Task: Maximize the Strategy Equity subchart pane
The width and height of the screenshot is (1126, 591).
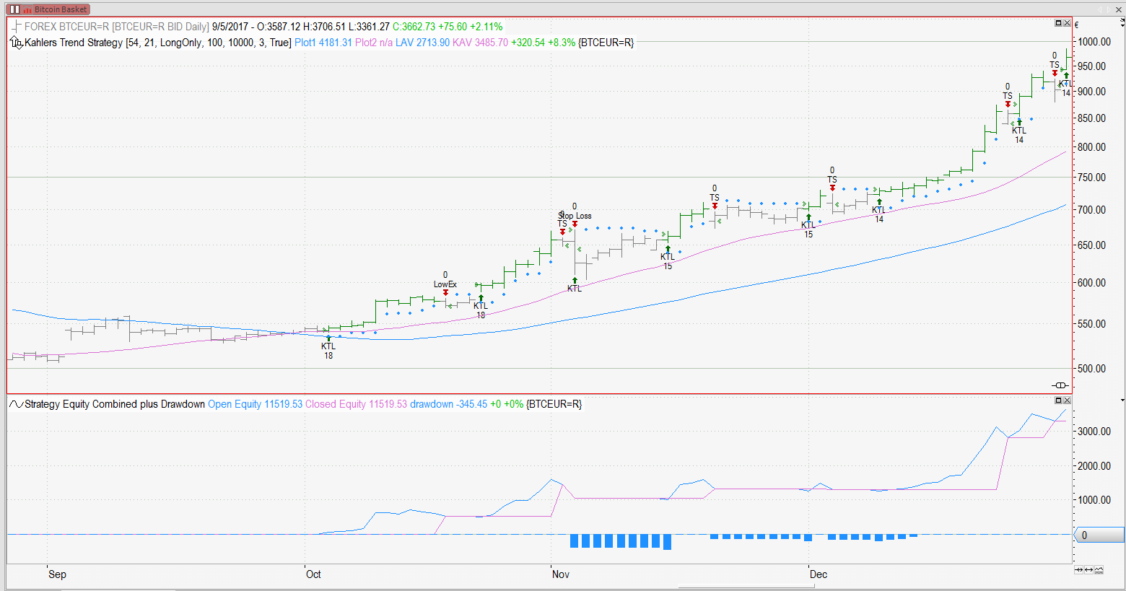Action: [x=1059, y=400]
